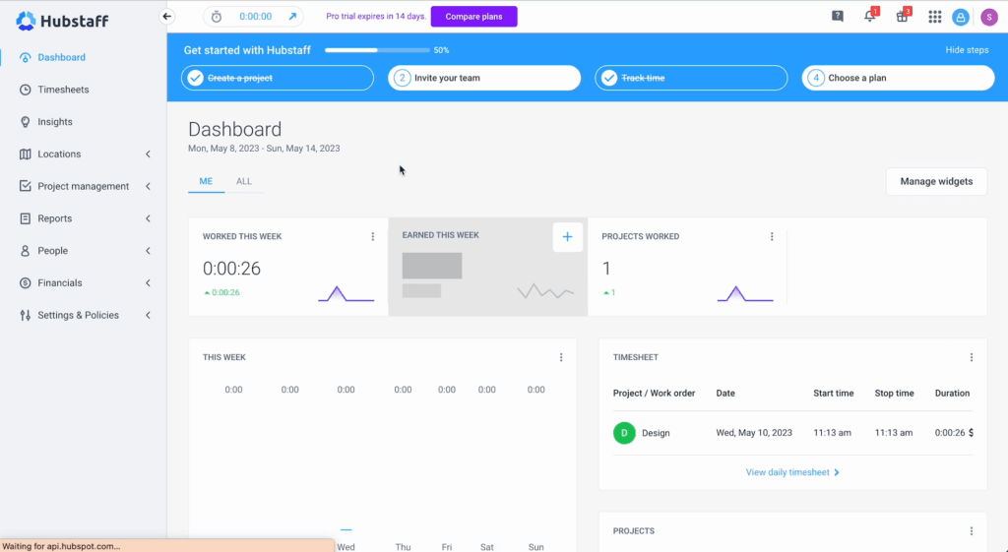The image size is (1008, 552).
Task: Switch to the ME tab
Action: point(206,181)
